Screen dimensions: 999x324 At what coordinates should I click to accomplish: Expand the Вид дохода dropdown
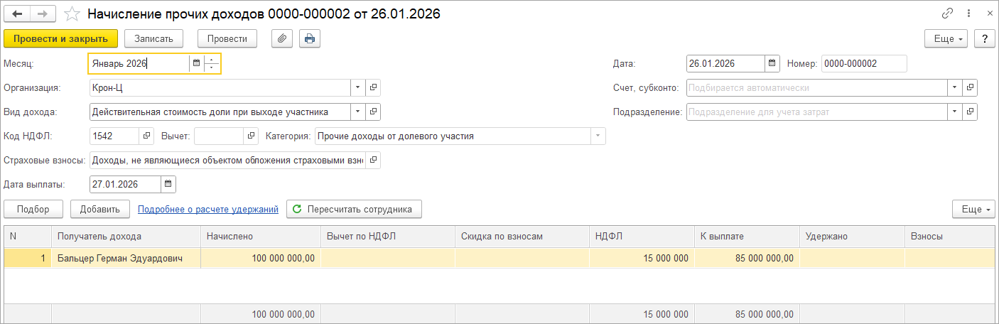[x=357, y=112]
